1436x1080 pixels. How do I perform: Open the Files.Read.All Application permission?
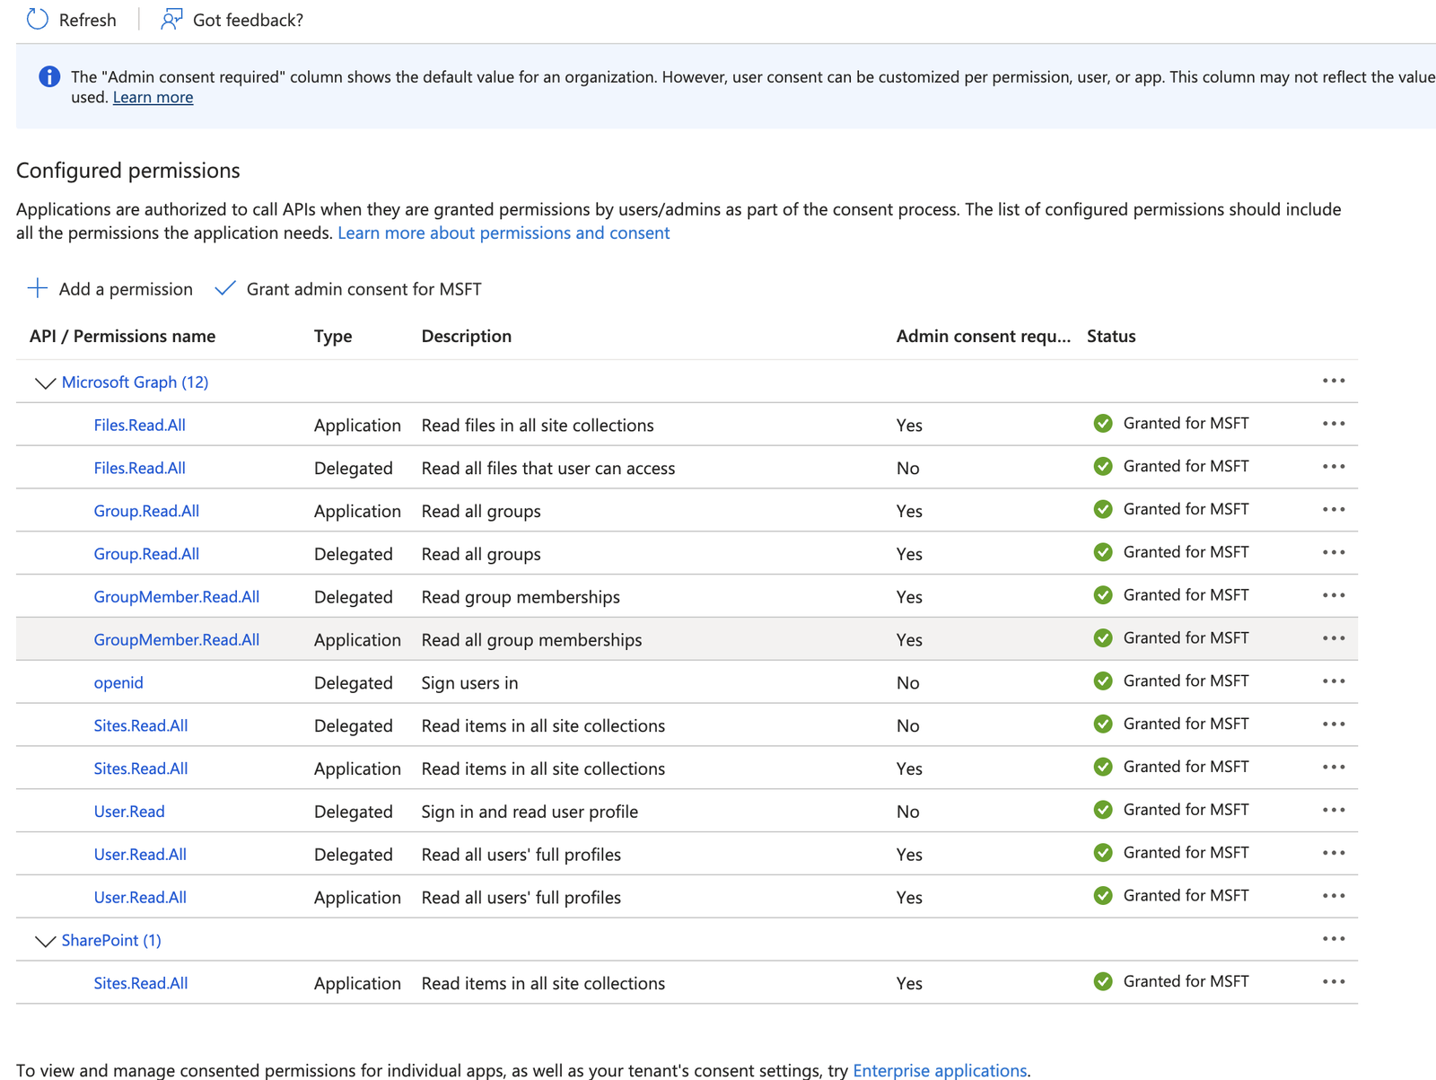[x=139, y=425]
